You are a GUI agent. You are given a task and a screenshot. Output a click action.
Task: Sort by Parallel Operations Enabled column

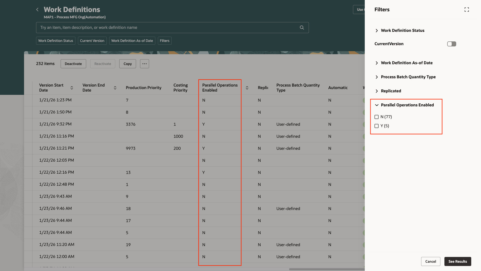pyautogui.click(x=247, y=88)
